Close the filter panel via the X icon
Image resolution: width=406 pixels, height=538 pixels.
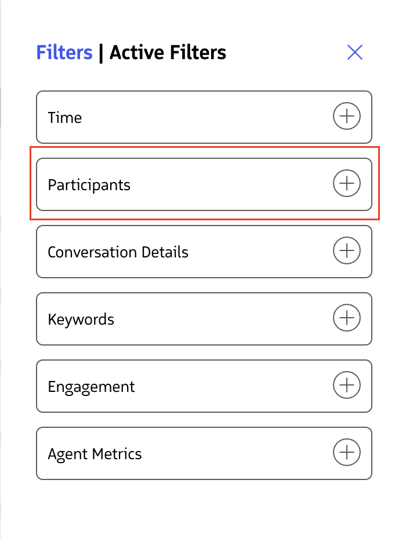tap(355, 52)
